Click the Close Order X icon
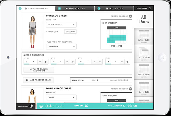 (150, 8)
